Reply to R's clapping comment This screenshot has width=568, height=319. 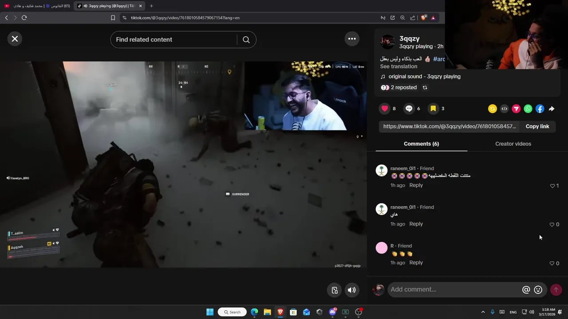pos(416,263)
